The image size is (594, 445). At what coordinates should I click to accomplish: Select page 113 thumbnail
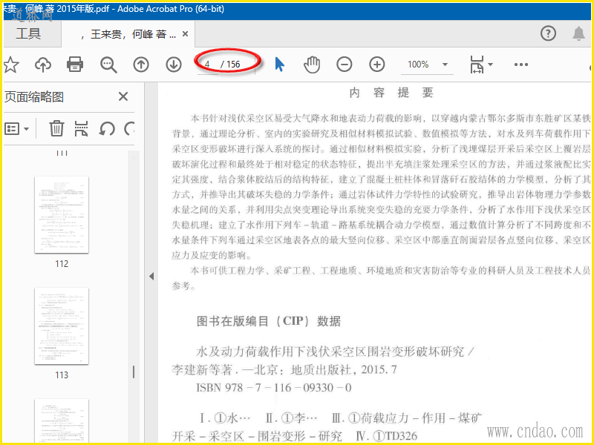click(62, 326)
